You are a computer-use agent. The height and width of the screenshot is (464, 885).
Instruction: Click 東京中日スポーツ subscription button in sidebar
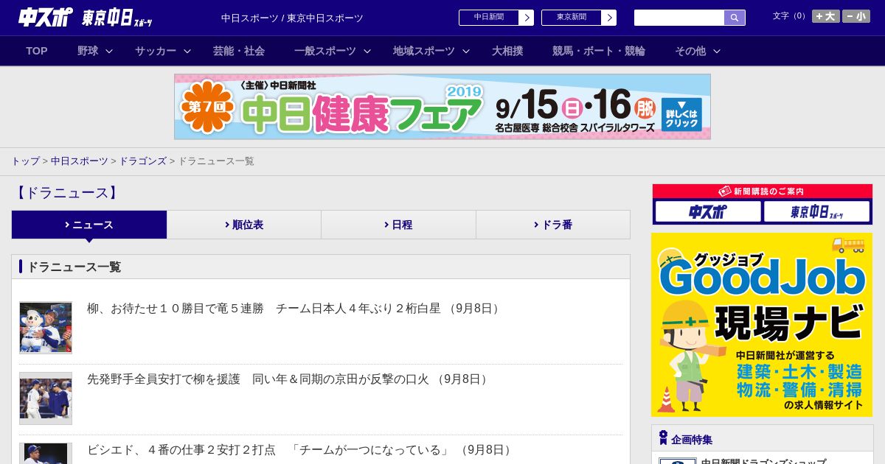coord(817,212)
